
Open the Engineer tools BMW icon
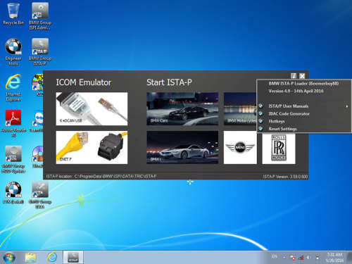tap(13, 51)
